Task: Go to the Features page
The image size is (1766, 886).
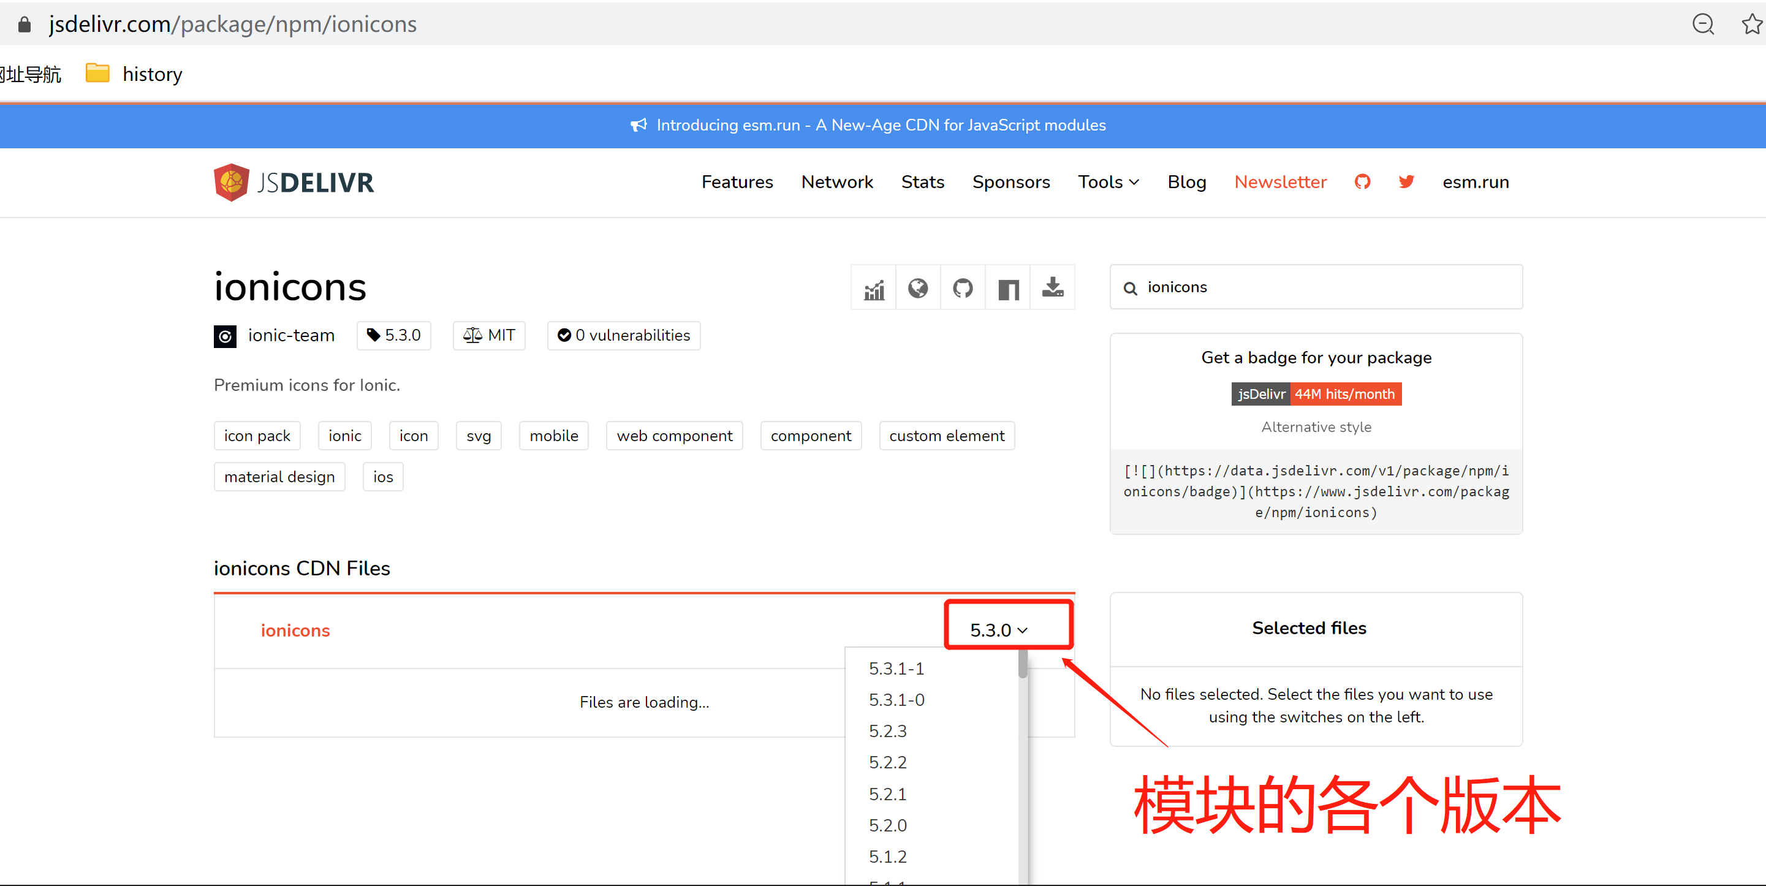Action: click(737, 182)
